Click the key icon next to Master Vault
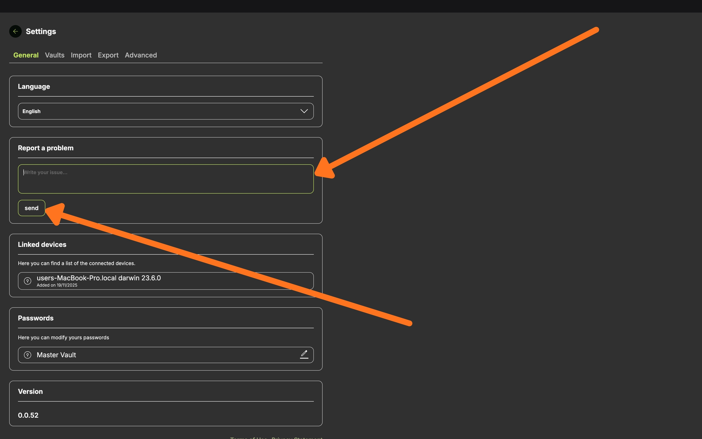The image size is (702, 439). [x=27, y=355]
